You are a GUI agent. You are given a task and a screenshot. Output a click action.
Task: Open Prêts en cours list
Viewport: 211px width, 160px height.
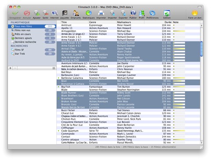point(32,34)
